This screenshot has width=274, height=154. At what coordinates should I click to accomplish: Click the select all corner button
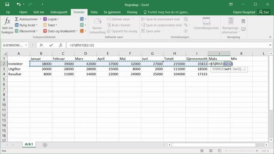point(5,53)
